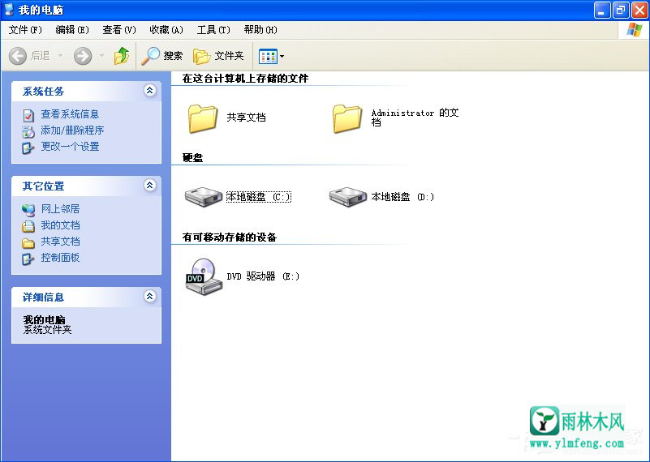The width and height of the screenshot is (650, 462).
Task: Open the 查看(V) menu
Action: point(119,30)
